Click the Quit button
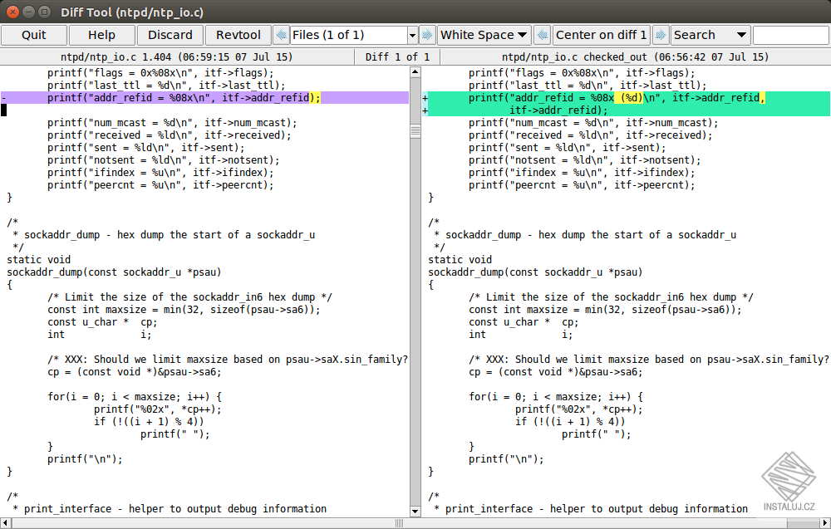Screen dimensions: 831x529 tap(34, 35)
